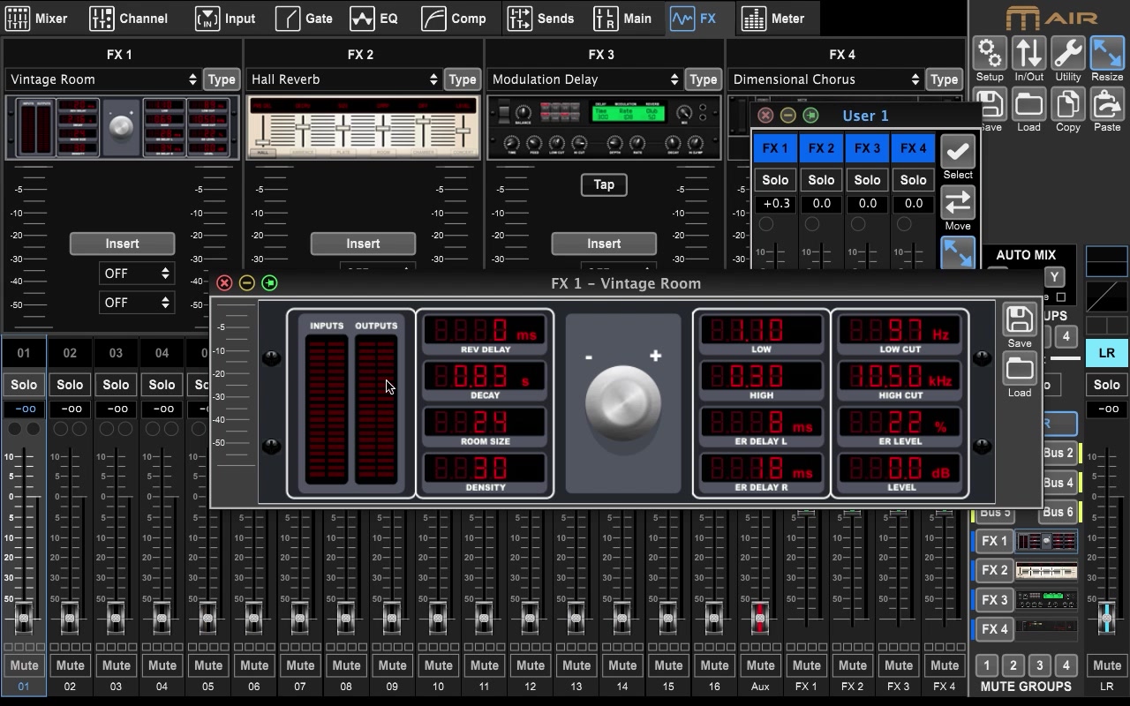Click the DECAY value display in Vintage Room

pyautogui.click(x=485, y=377)
